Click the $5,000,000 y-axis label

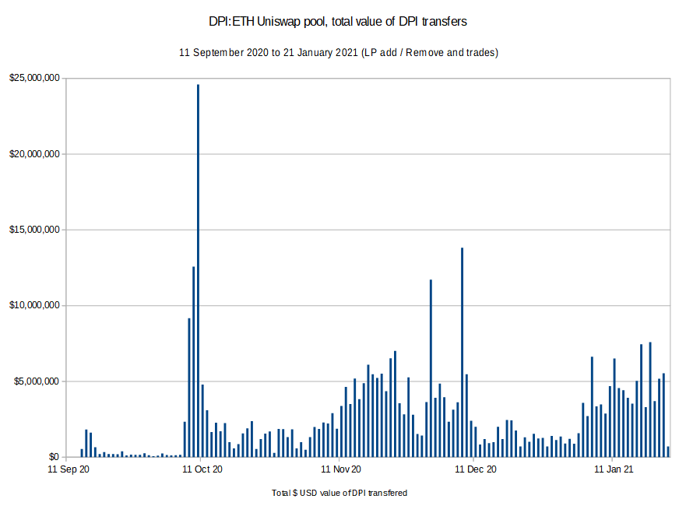[37, 381]
